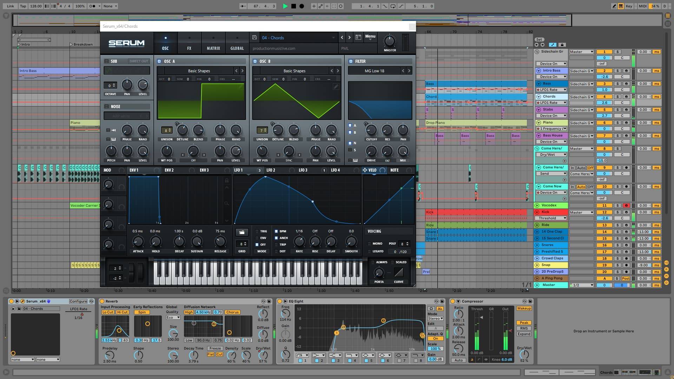Enable the SUB oscillator checkbox
The image size is (674, 379).
point(106,61)
